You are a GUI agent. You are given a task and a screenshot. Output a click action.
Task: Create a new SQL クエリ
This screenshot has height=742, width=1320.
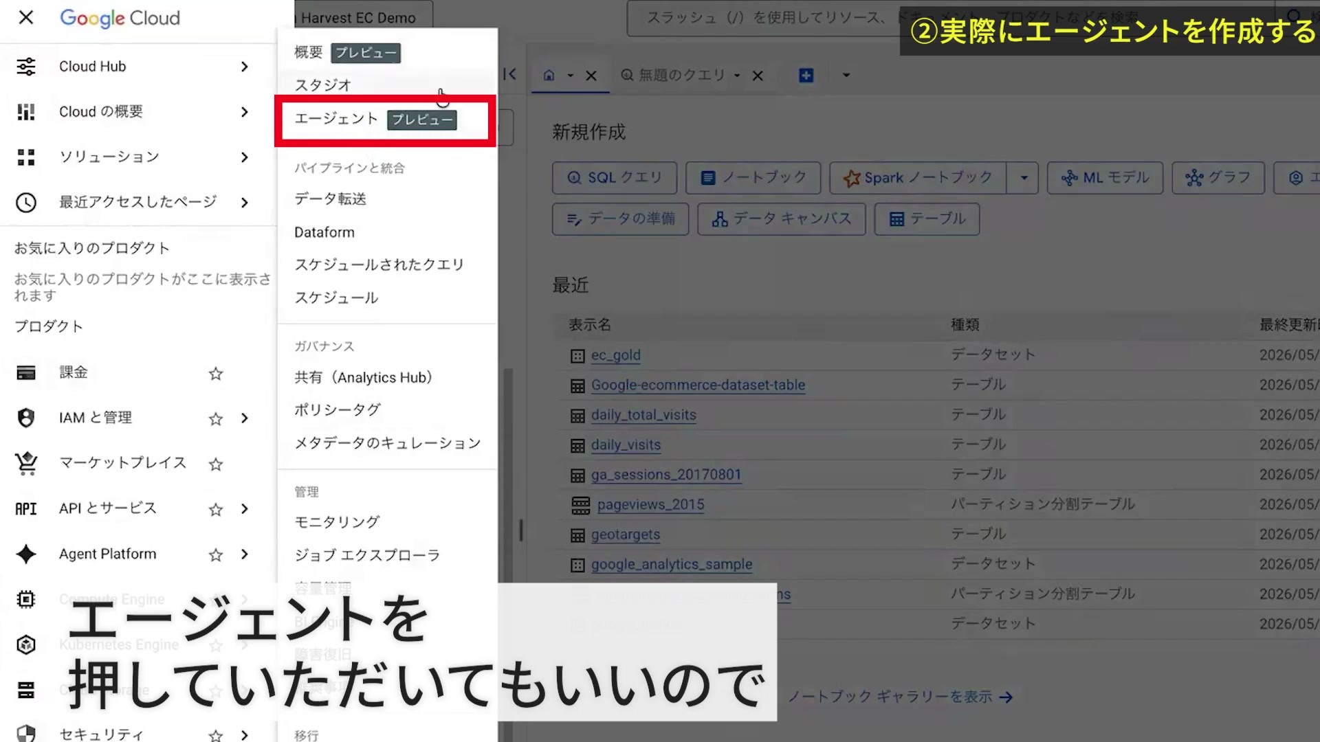pos(615,178)
